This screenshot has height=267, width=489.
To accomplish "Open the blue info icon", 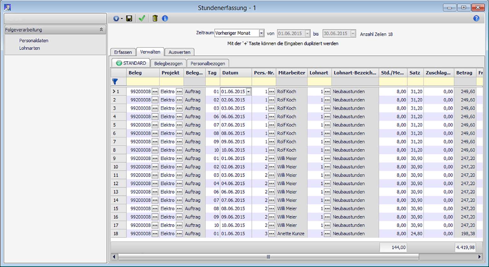I will tap(165, 18).
